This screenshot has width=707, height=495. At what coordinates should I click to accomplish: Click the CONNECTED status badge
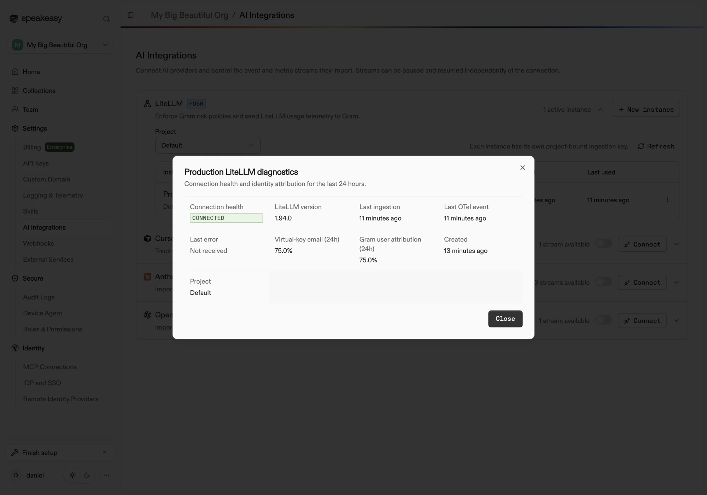226,218
